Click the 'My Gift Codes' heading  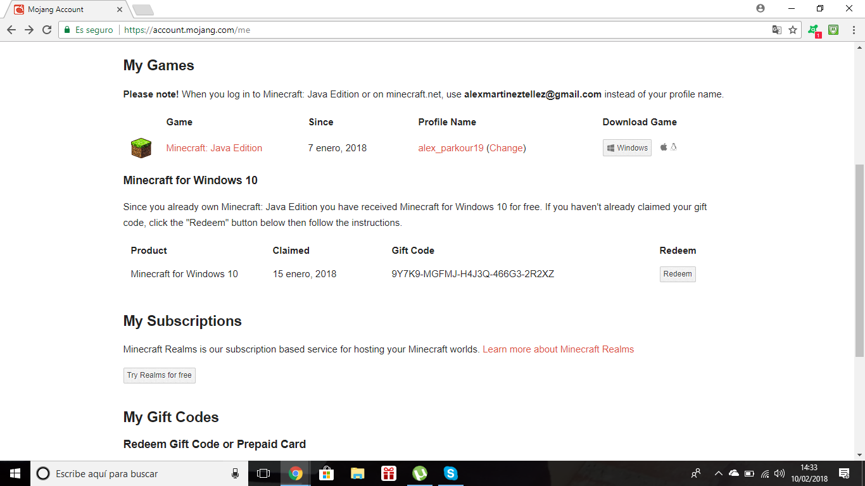pyautogui.click(x=171, y=417)
